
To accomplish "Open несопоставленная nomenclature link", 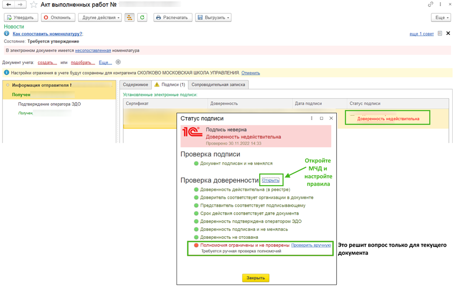I will 93,50.
